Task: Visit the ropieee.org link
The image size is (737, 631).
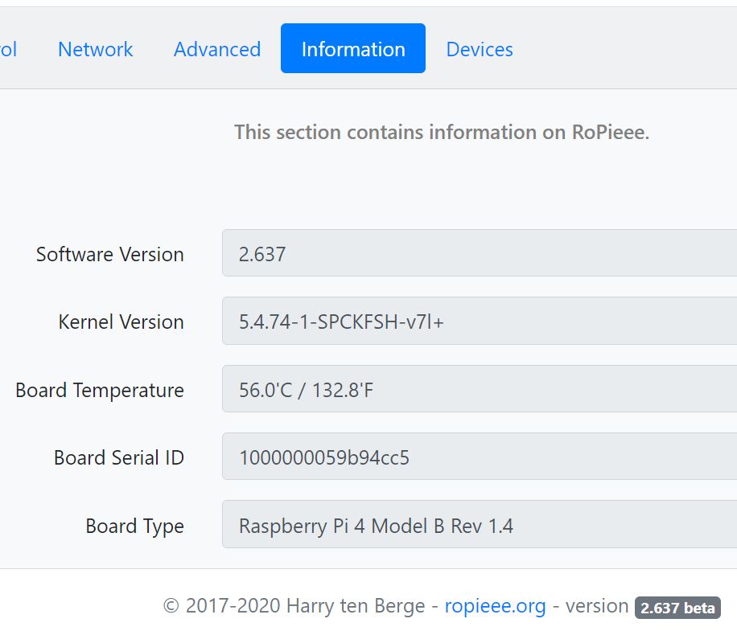Action: [495, 605]
